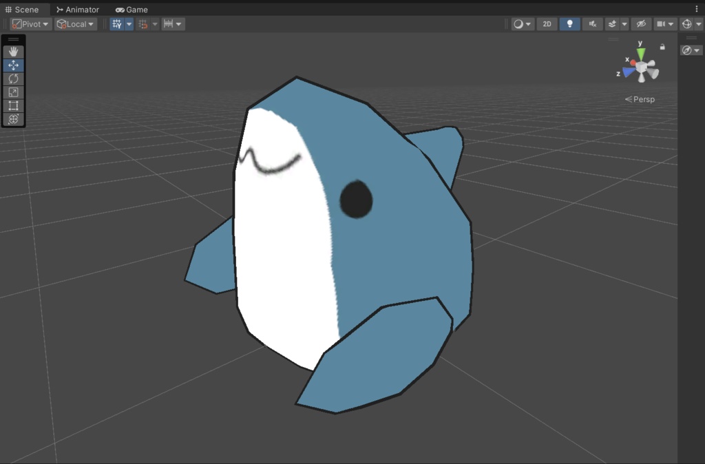Screen dimensions: 705x464
Task: Open the Local coordinates dropdown
Action: tap(75, 23)
